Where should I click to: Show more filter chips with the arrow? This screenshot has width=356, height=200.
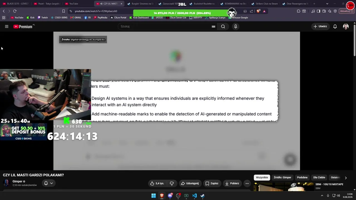click(346, 178)
